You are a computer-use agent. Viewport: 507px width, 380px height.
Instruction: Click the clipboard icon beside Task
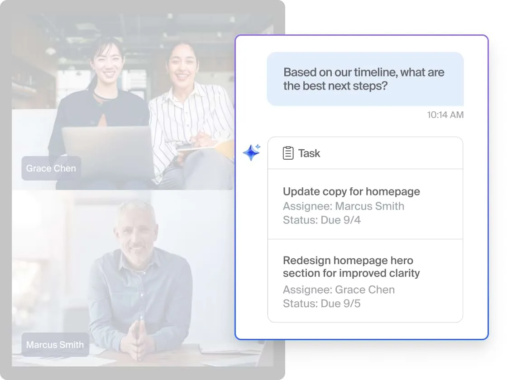(x=288, y=153)
